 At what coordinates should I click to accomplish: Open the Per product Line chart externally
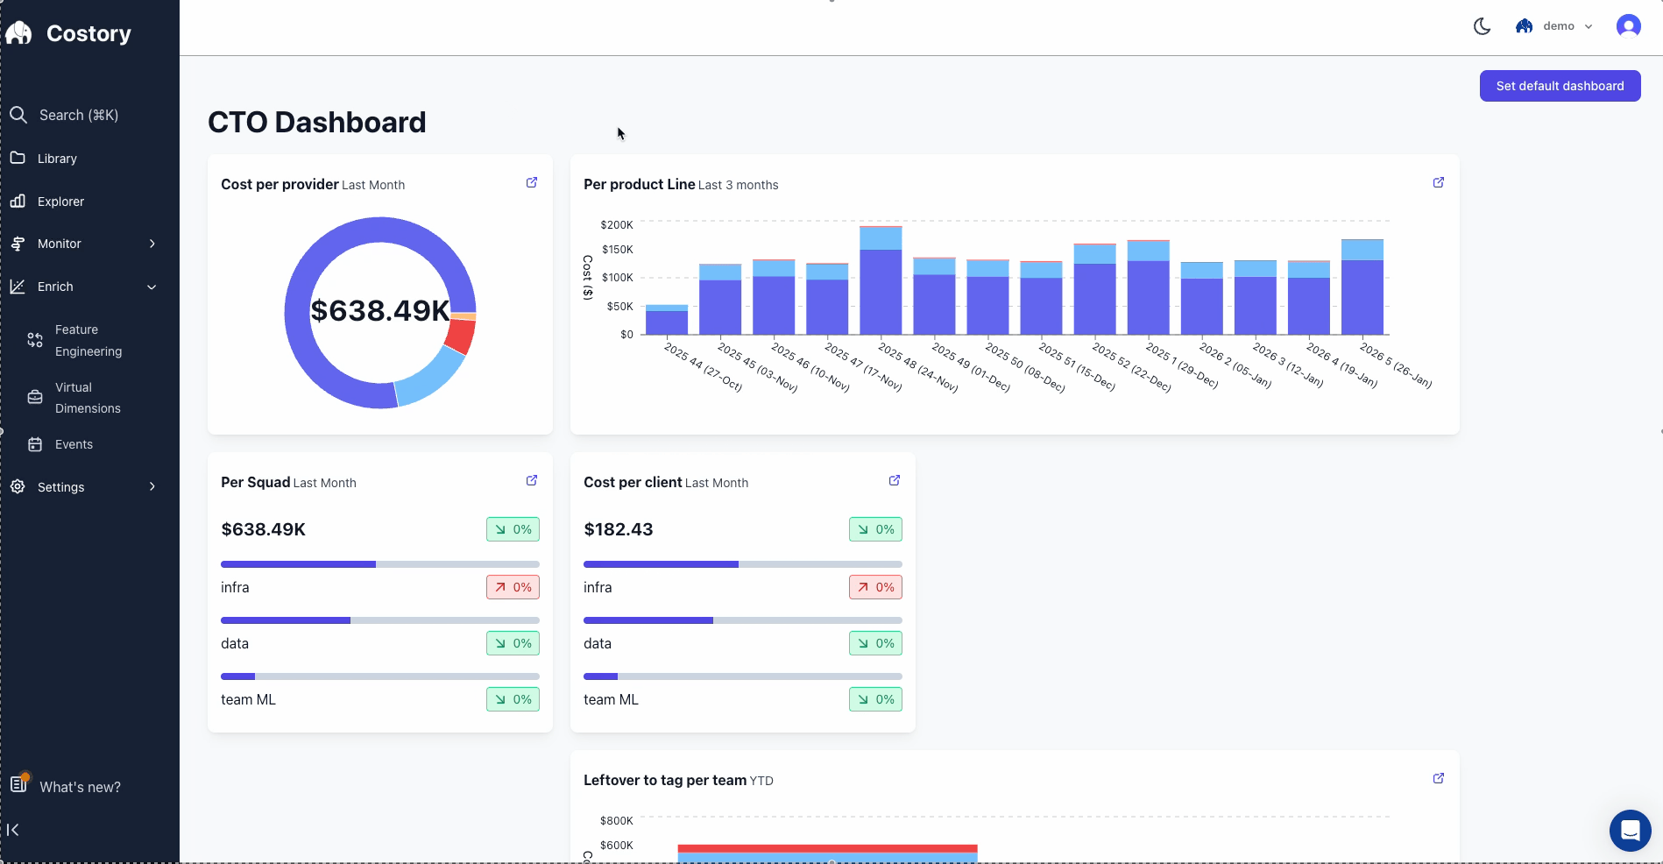tap(1438, 182)
